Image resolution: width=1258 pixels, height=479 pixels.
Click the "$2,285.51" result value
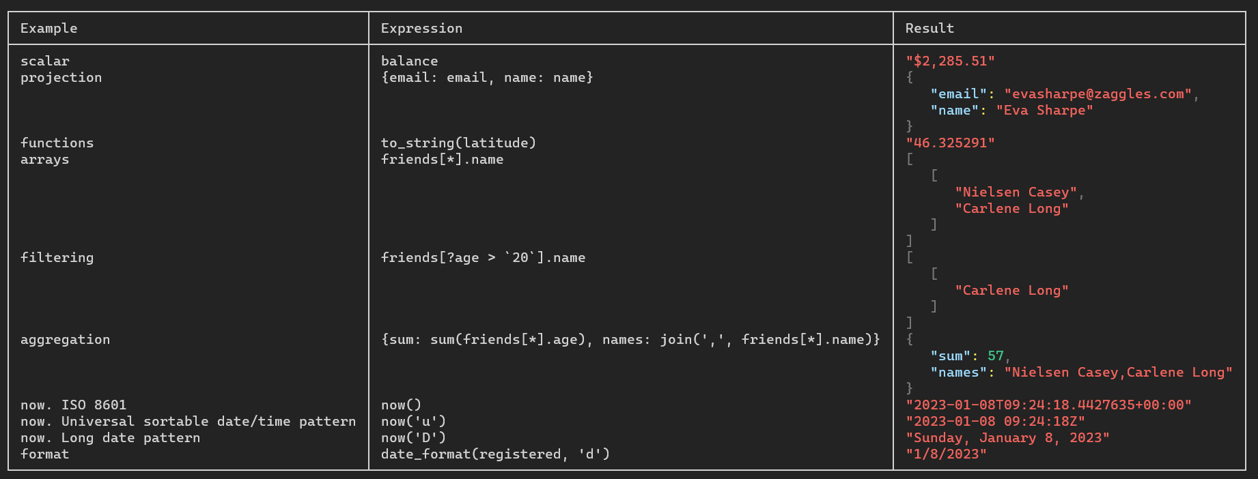pos(950,61)
